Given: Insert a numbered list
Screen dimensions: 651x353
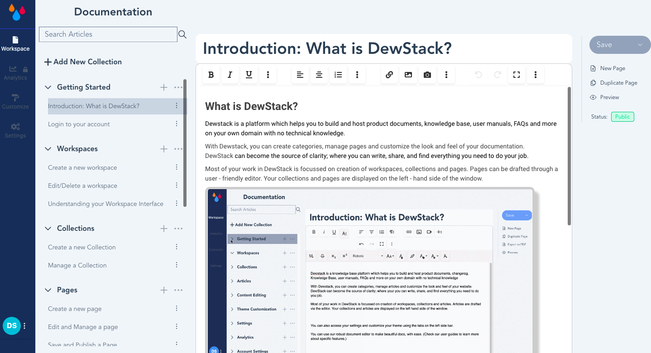Looking at the screenshot, I should pos(338,75).
